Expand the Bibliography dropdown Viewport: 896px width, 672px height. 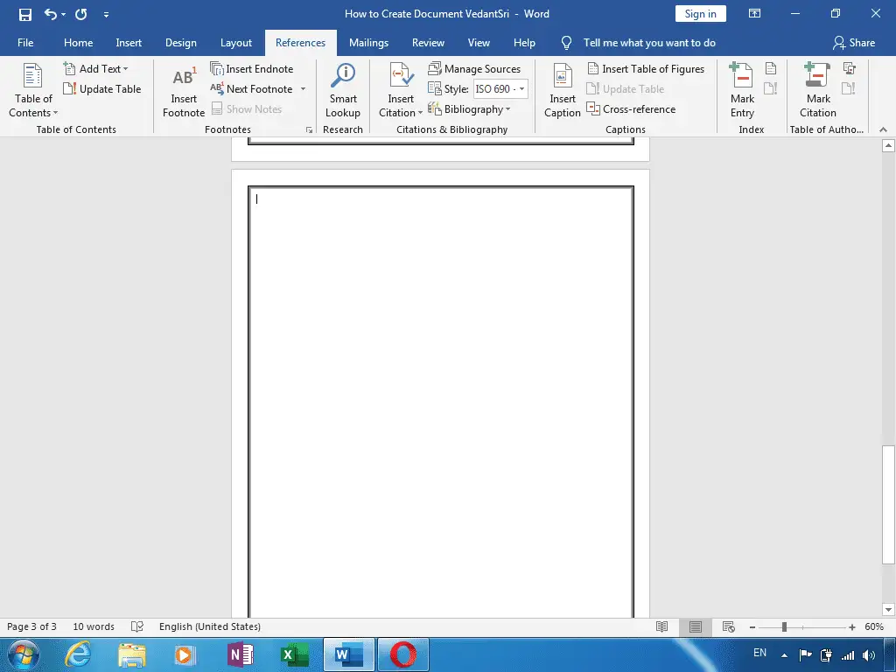(470, 109)
